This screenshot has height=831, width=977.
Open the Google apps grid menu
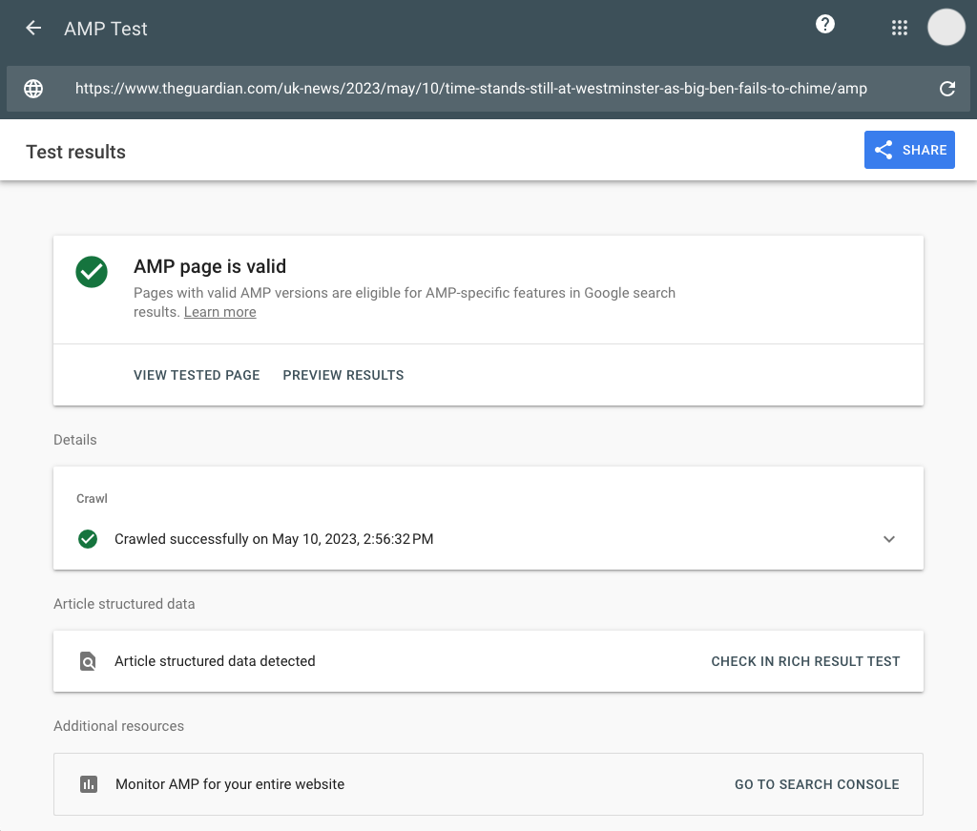(x=899, y=28)
